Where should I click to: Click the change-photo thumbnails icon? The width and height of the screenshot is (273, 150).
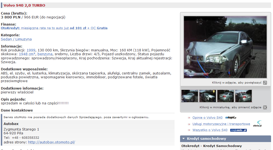pyautogui.click(x=265, y=107)
